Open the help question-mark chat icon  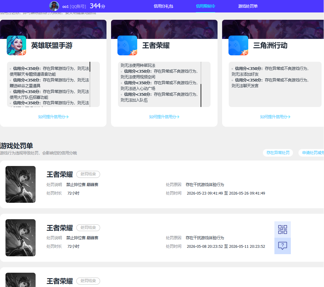(x=282, y=246)
